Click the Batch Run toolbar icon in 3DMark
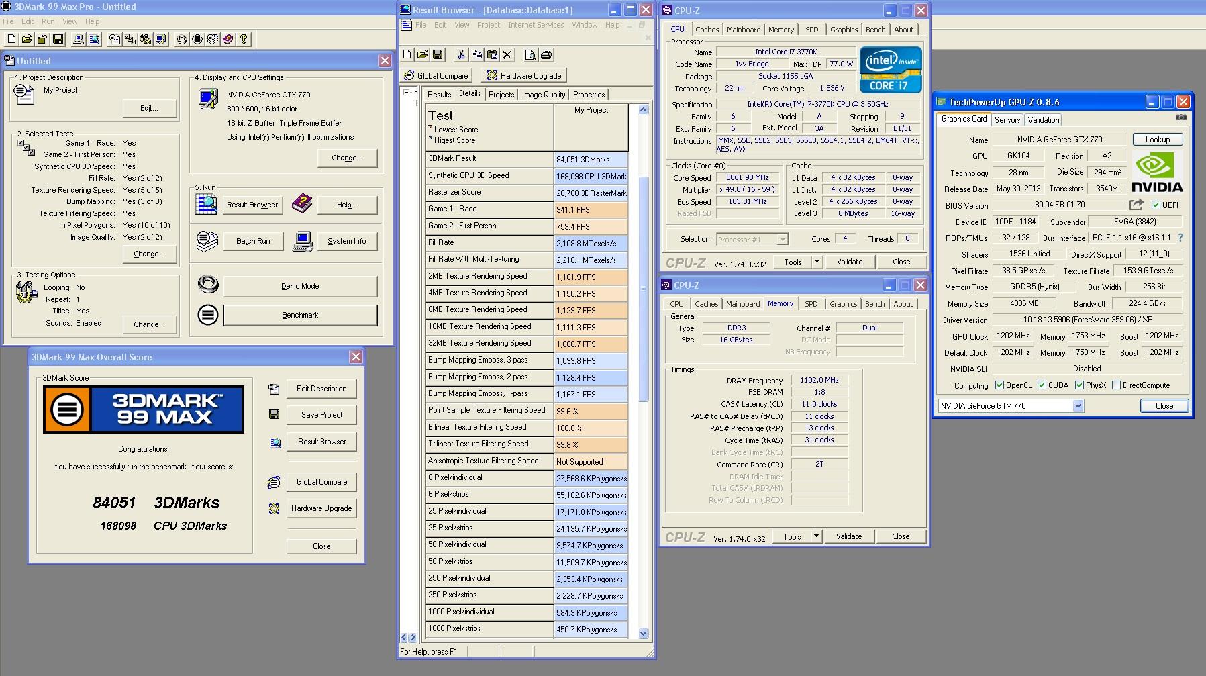Viewport: 1206px width, 676px height. pos(213,40)
